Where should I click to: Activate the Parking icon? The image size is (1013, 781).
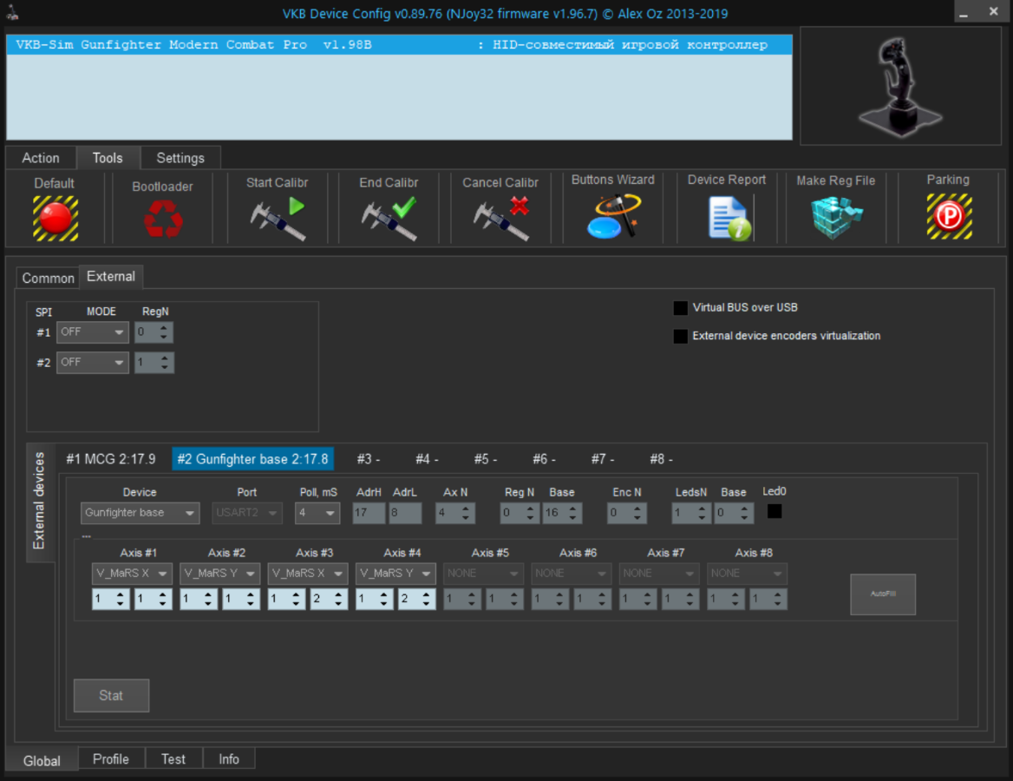(x=948, y=217)
